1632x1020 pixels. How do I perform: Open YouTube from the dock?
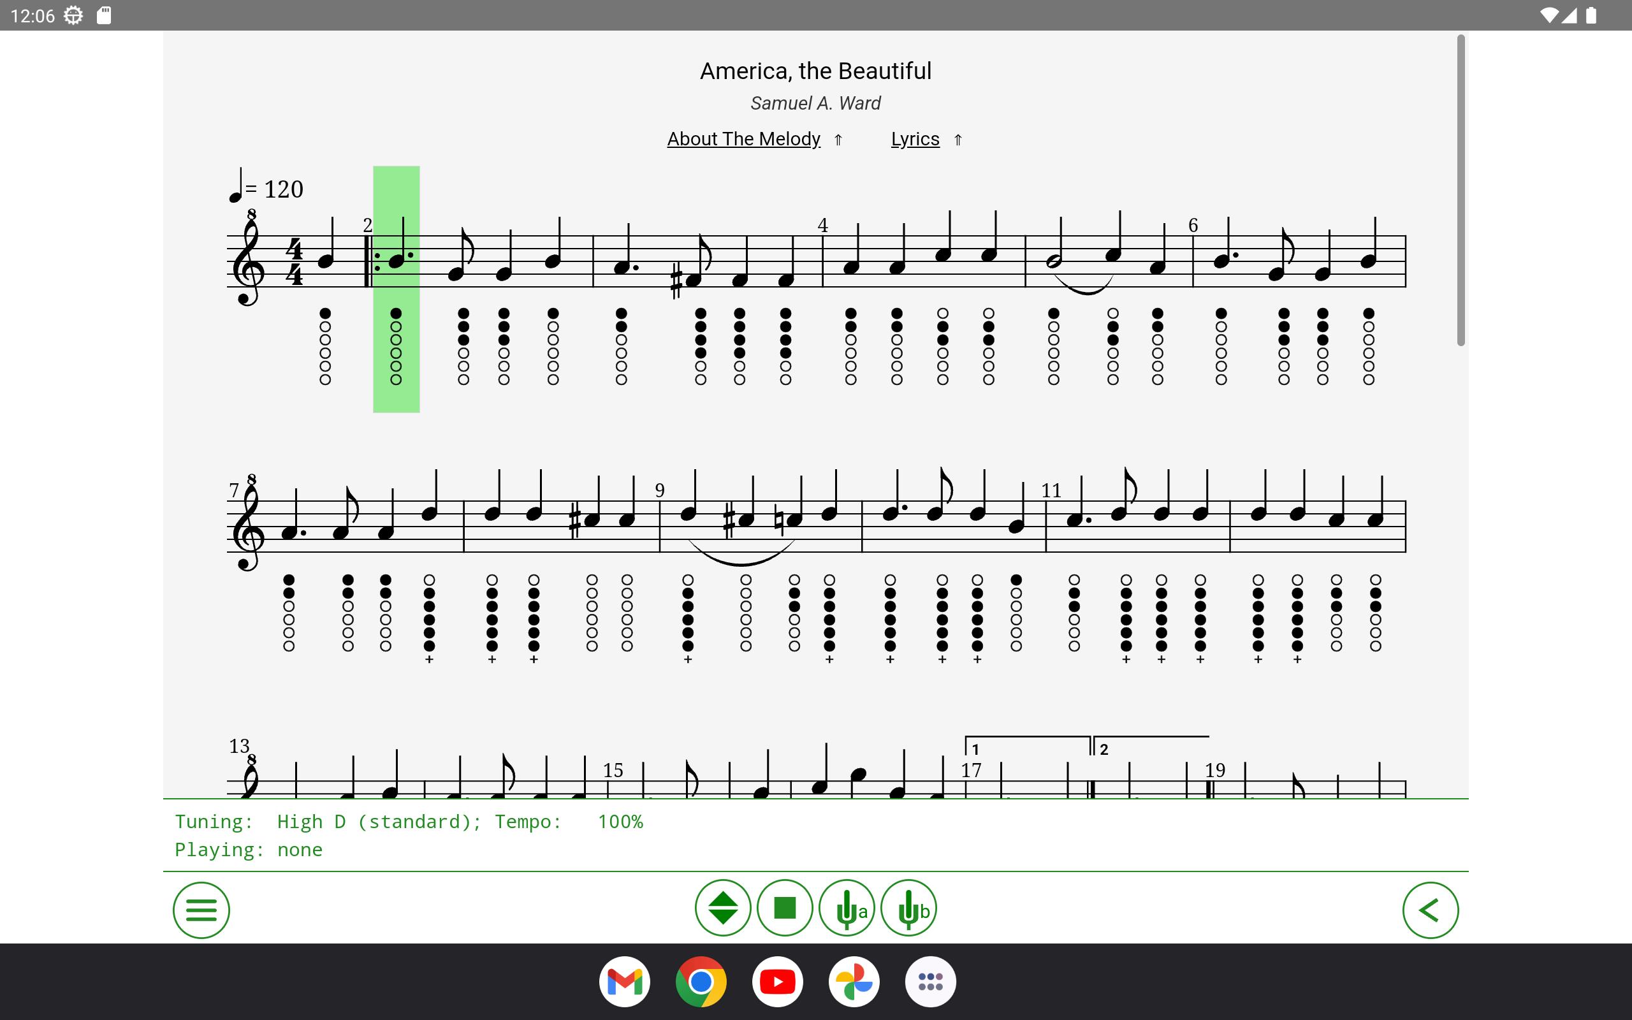(778, 982)
